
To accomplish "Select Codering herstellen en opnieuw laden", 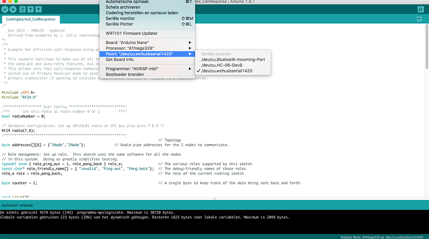I will 147,13.
